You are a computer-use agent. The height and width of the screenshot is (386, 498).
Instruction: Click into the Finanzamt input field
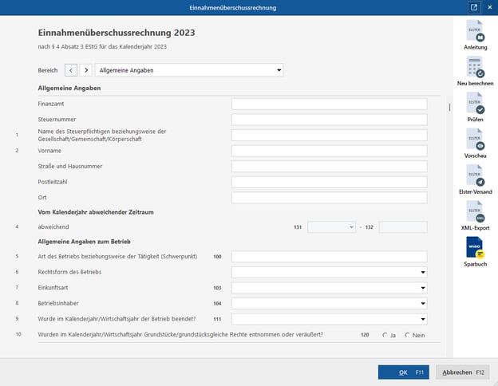329,104
